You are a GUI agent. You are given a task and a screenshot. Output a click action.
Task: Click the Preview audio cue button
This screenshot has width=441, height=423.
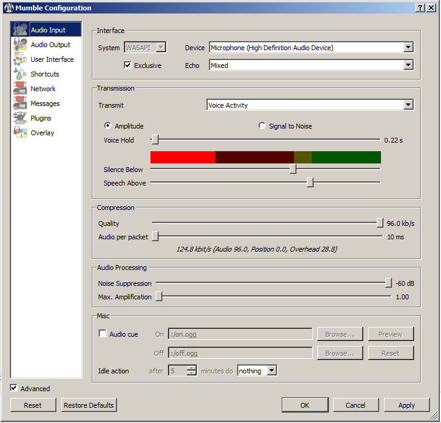tap(391, 334)
